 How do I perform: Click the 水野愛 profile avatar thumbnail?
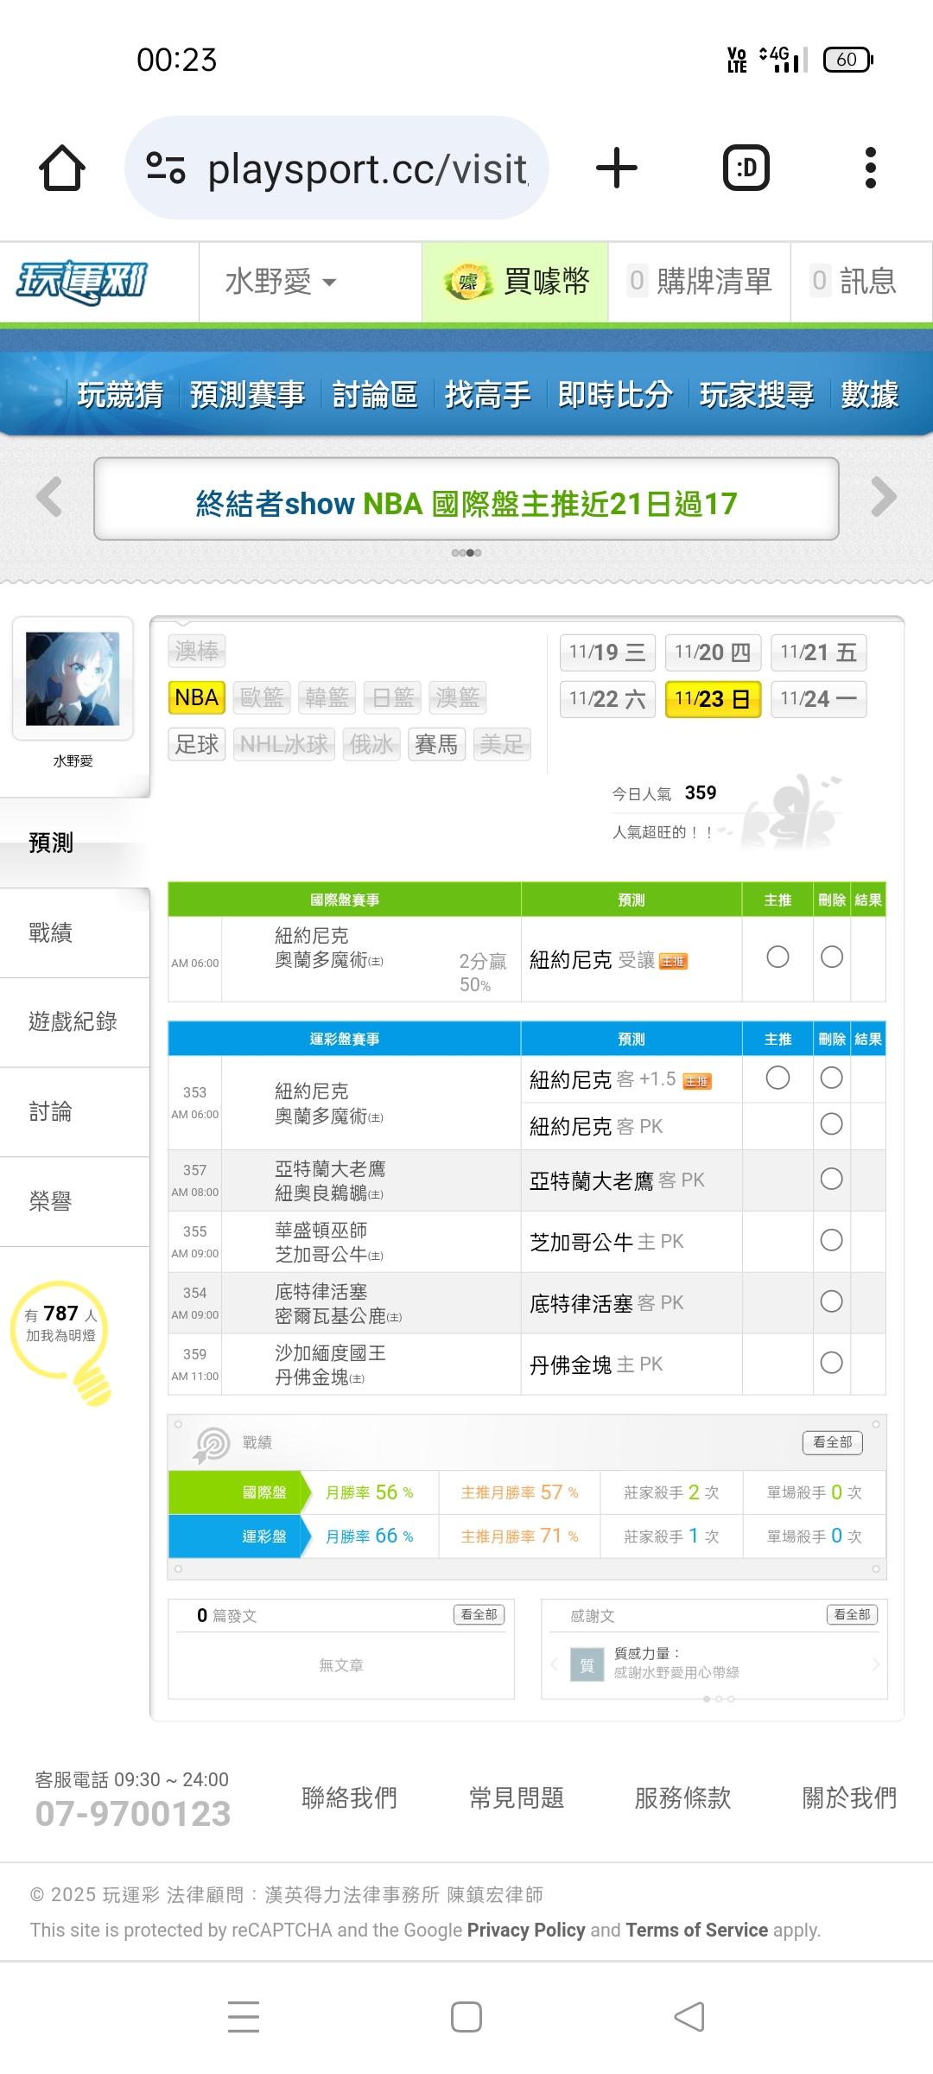pyautogui.click(x=73, y=678)
